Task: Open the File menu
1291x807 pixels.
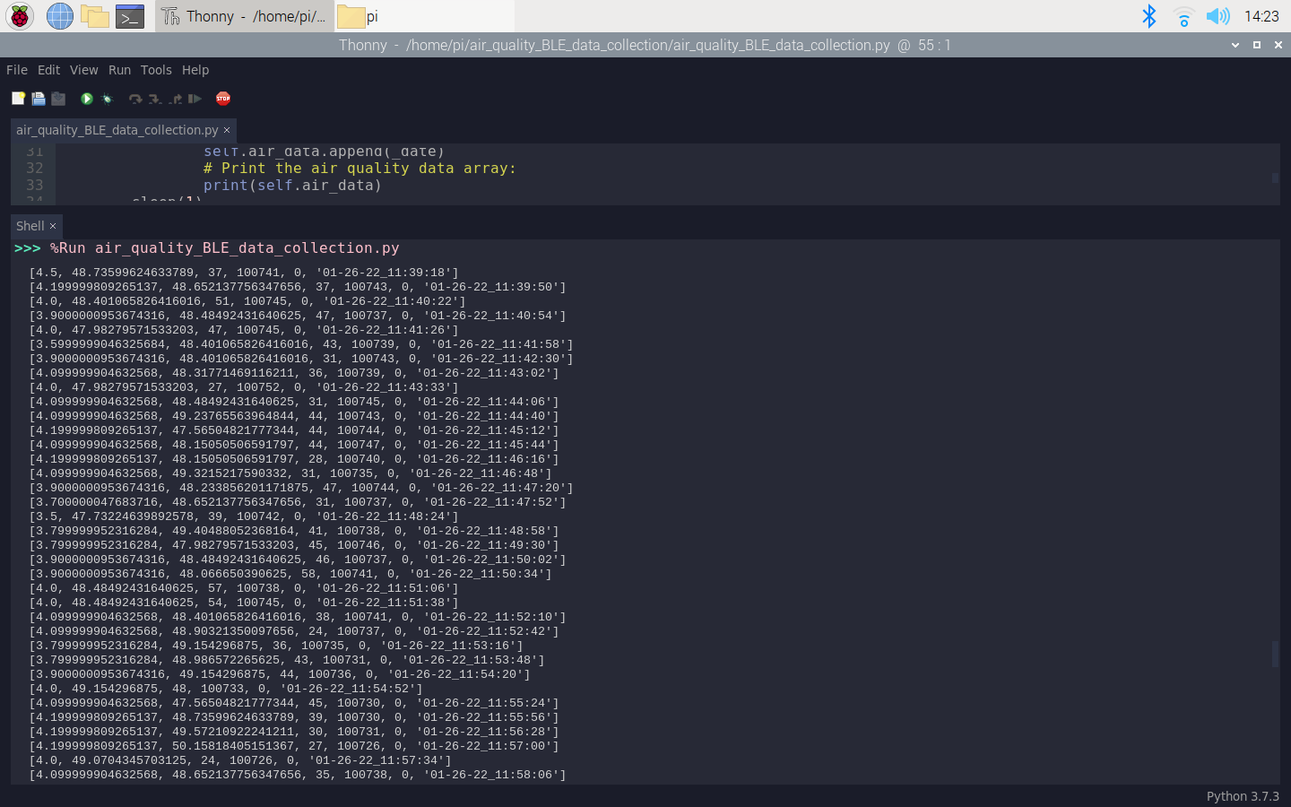Action: click(16, 70)
